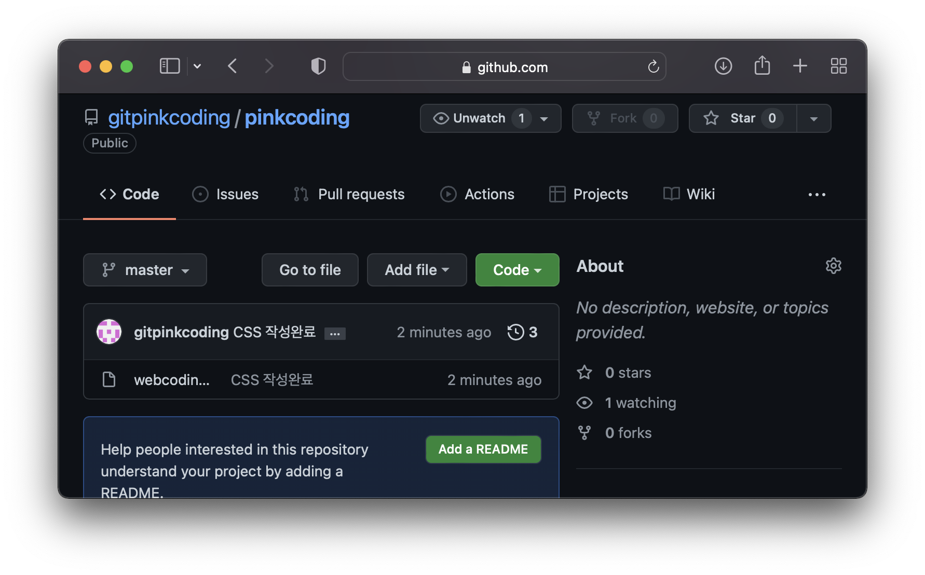Go back to previous page
This screenshot has width=925, height=575.
click(x=233, y=66)
